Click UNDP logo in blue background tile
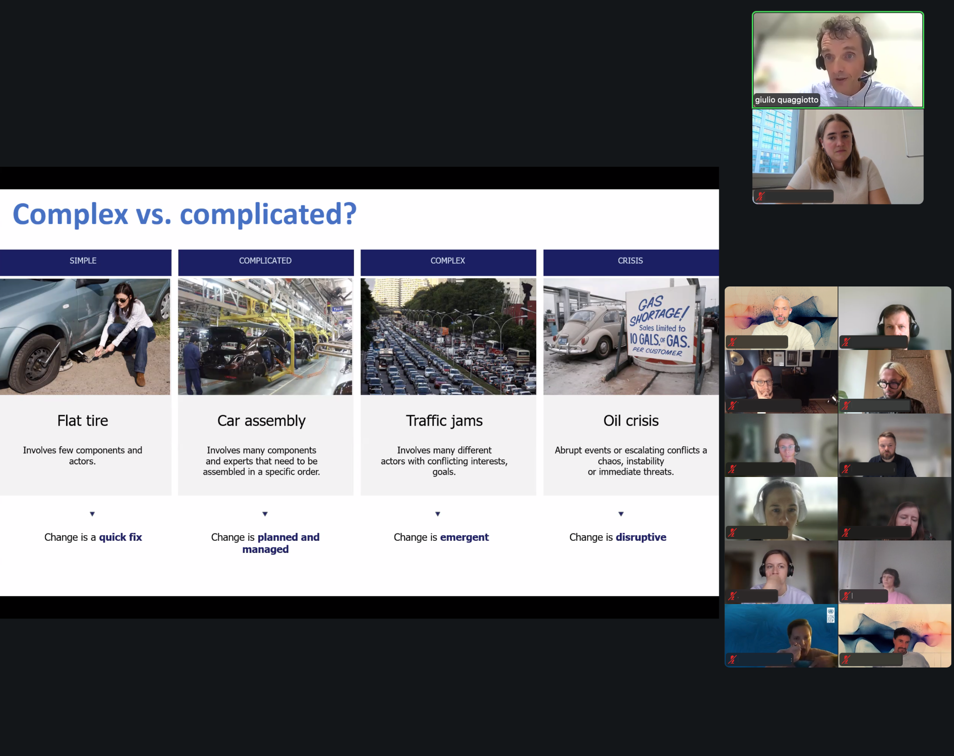Screen dimensions: 954x756 tap(830, 615)
